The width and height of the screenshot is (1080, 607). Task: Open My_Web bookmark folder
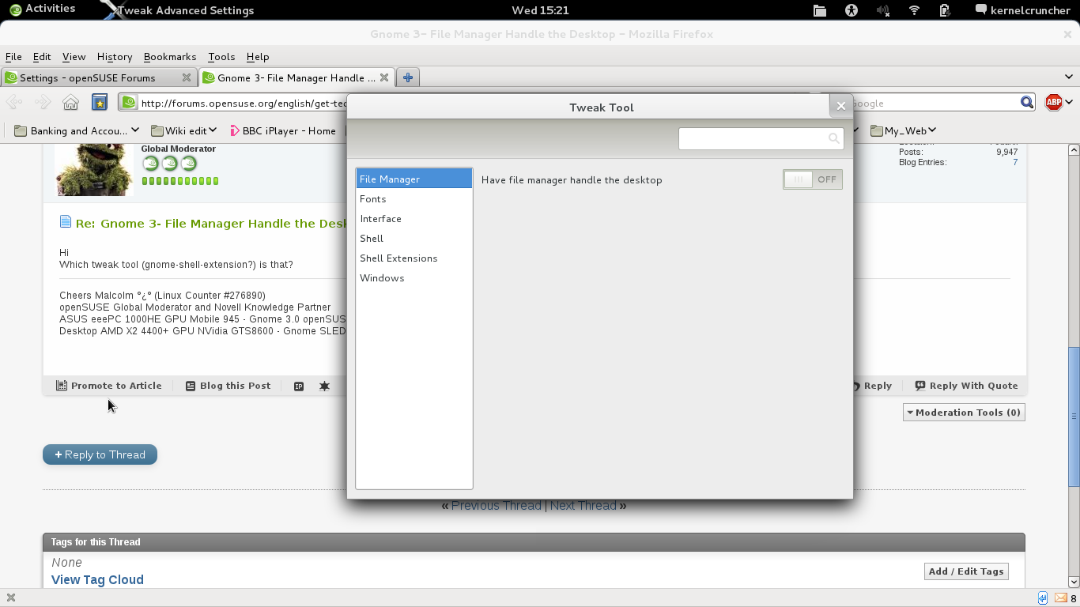click(x=903, y=130)
